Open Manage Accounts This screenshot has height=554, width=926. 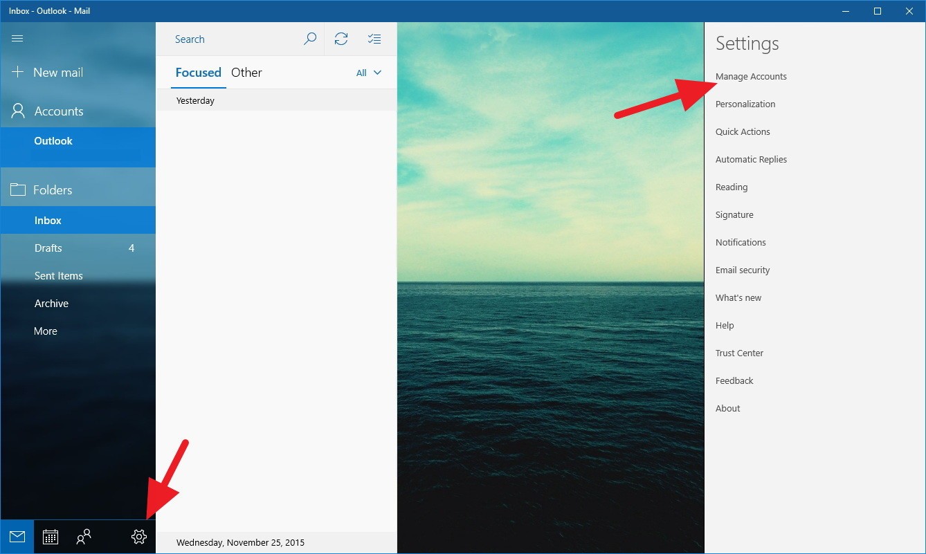coord(751,76)
